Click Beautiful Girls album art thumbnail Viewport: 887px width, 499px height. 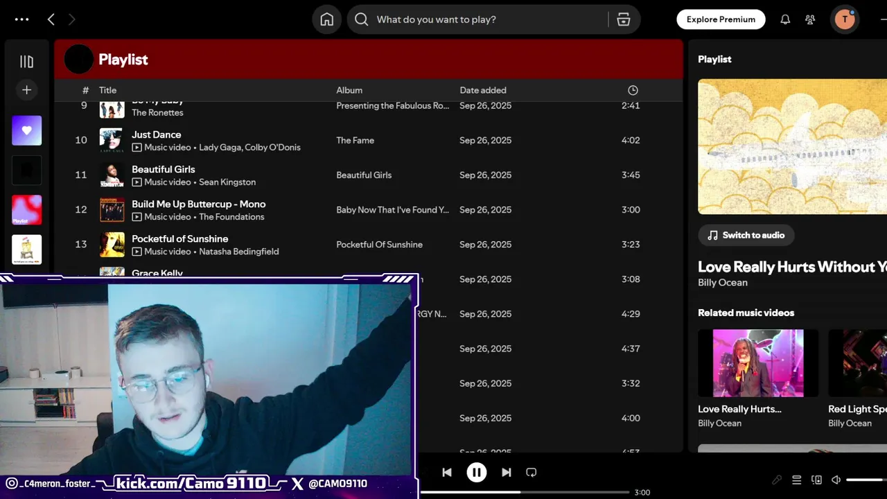coord(112,175)
